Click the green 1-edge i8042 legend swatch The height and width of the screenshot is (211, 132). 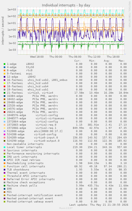(5, 64)
